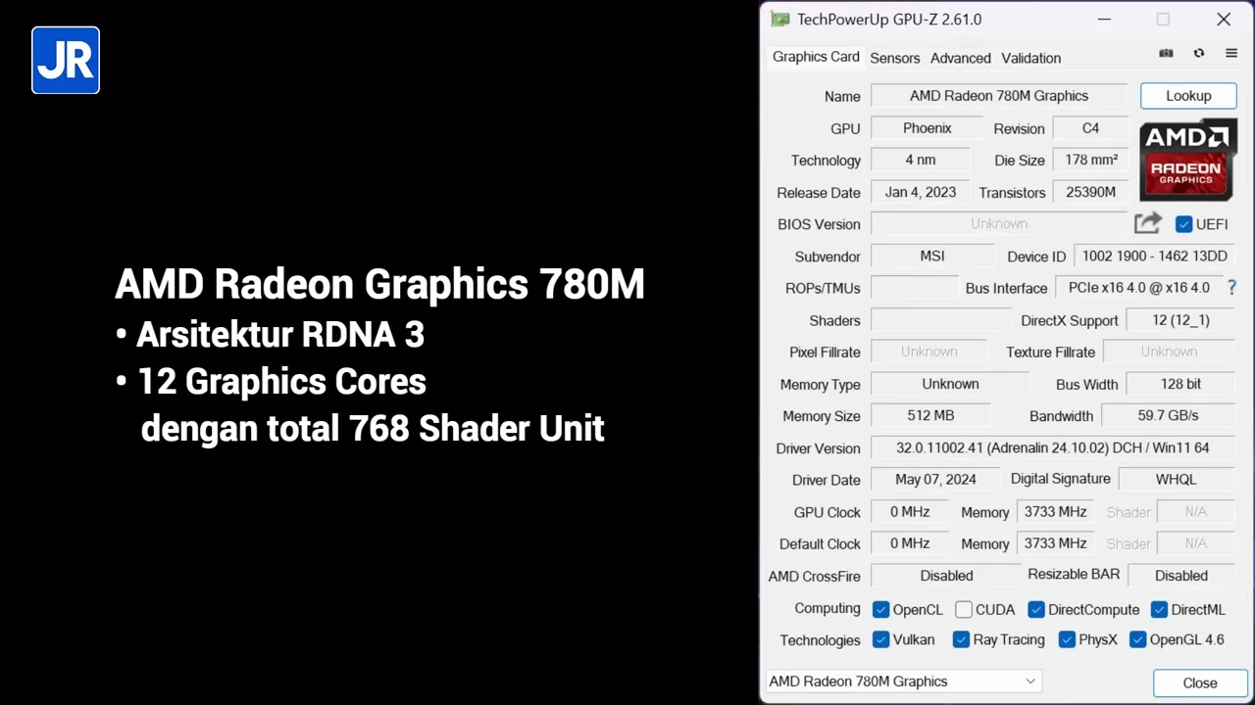The image size is (1255, 705).
Task: Switch to the Advanced tab
Action: point(961,58)
